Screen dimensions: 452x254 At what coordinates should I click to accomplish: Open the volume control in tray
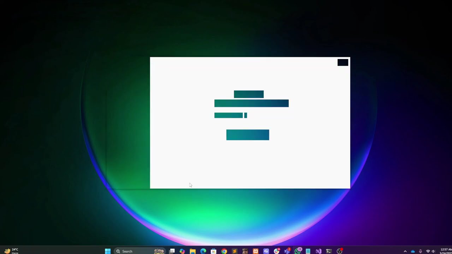[x=433, y=251]
